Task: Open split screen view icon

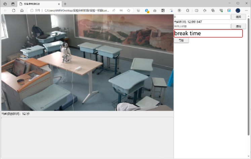Action: (x=196, y=10)
